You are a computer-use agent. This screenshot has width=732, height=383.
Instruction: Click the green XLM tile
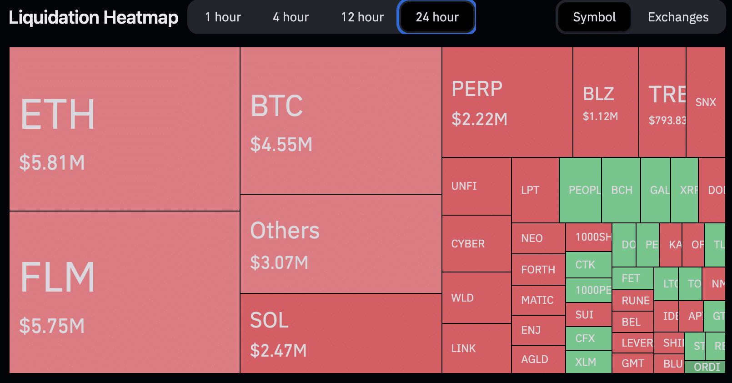coord(588,362)
